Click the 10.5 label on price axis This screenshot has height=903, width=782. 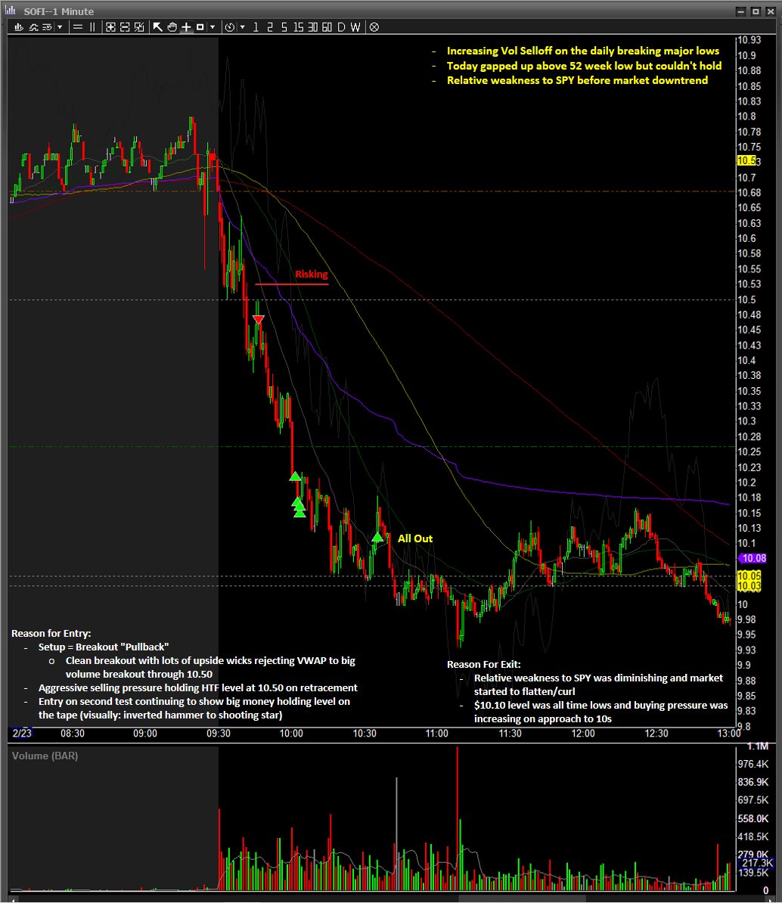(x=747, y=299)
